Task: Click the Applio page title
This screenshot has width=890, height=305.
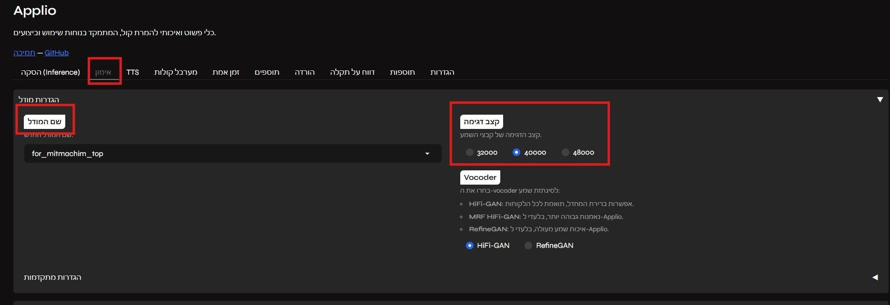Action: (x=35, y=10)
